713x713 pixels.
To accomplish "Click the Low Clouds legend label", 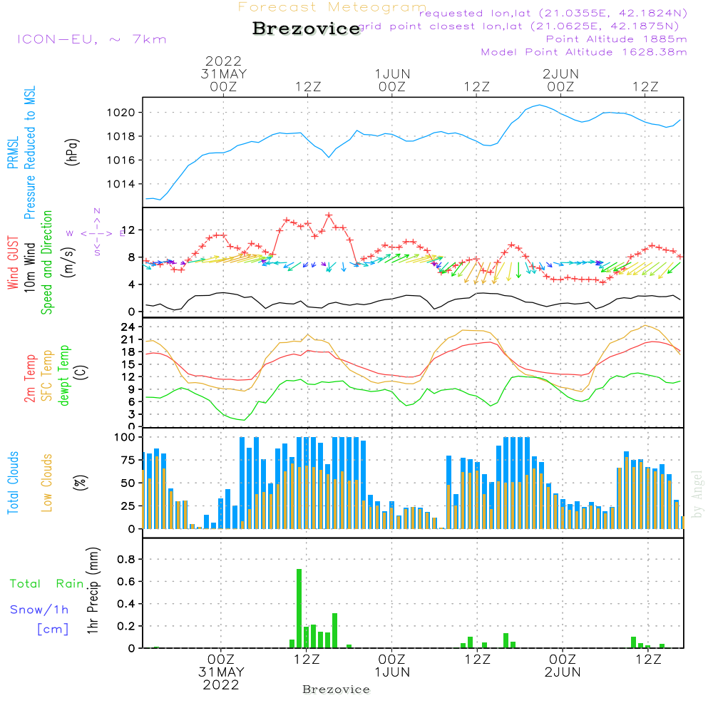I will pyautogui.click(x=48, y=483).
